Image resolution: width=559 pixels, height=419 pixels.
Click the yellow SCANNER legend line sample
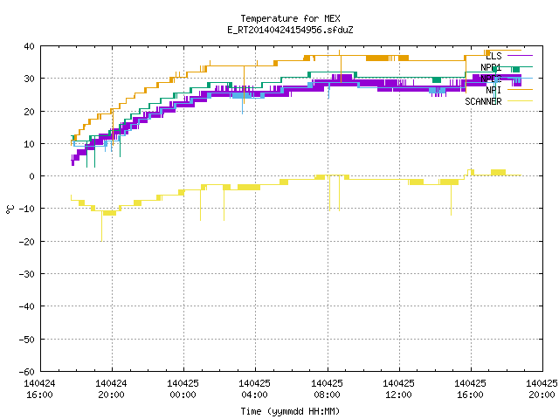click(x=520, y=101)
